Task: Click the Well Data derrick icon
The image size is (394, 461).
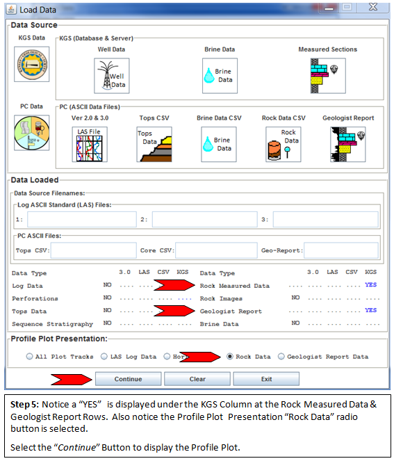Action: (x=112, y=76)
